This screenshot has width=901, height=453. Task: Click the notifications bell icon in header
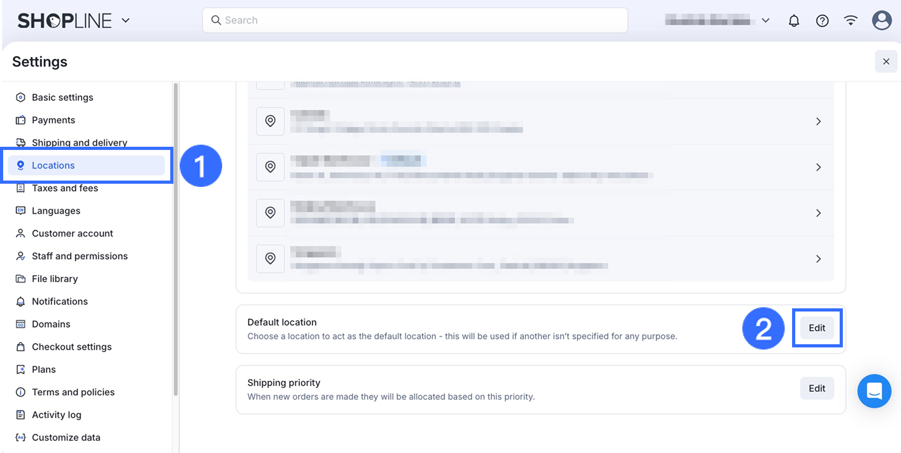(794, 21)
